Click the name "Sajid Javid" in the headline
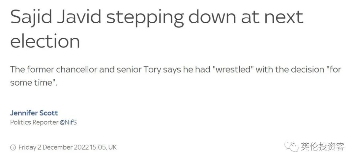 [55, 17]
